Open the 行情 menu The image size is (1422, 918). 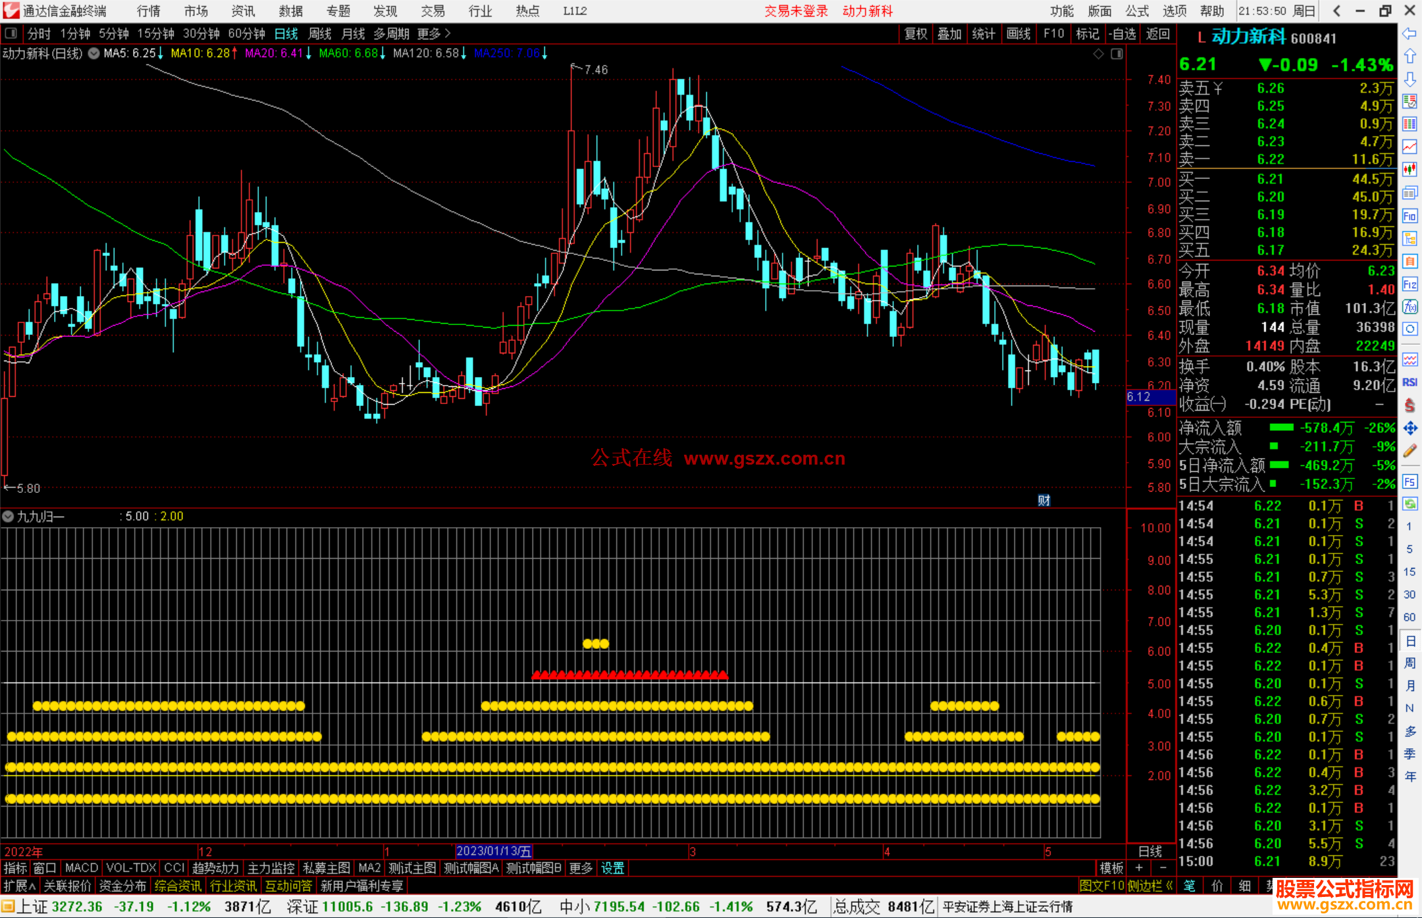click(x=148, y=11)
